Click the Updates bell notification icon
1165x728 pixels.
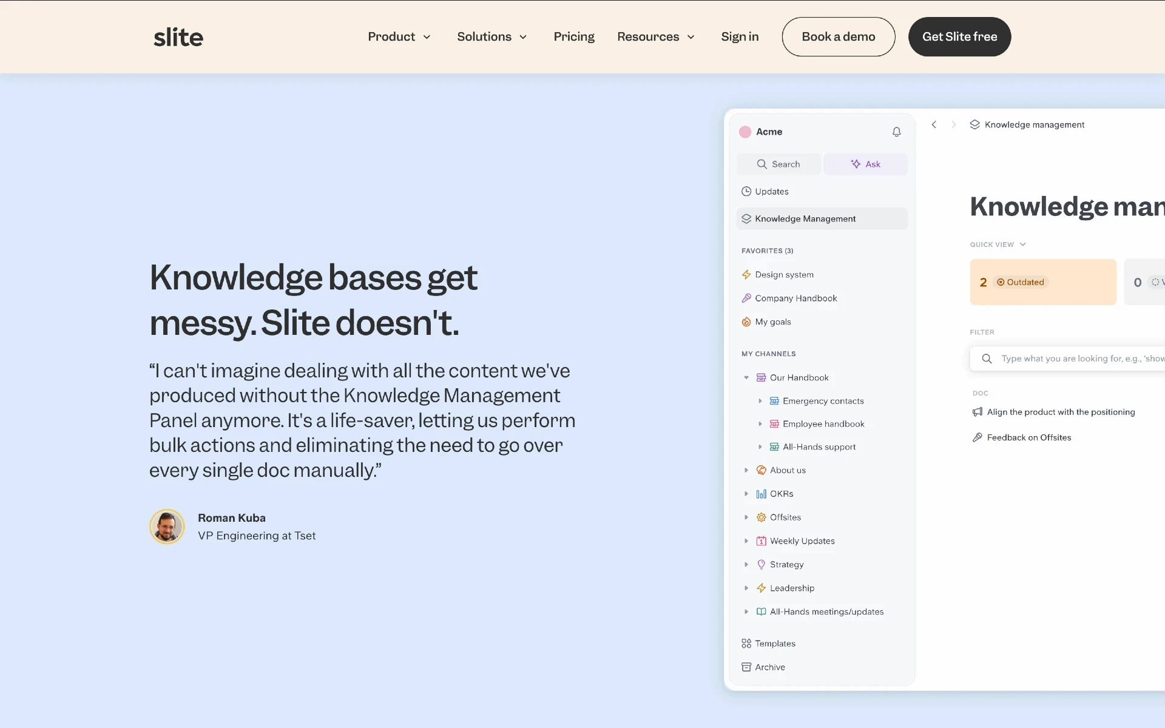pyautogui.click(x=896, y=132)
